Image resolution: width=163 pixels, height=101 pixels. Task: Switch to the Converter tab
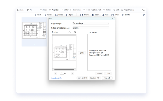pyautogui.click(x=76, y=10)
